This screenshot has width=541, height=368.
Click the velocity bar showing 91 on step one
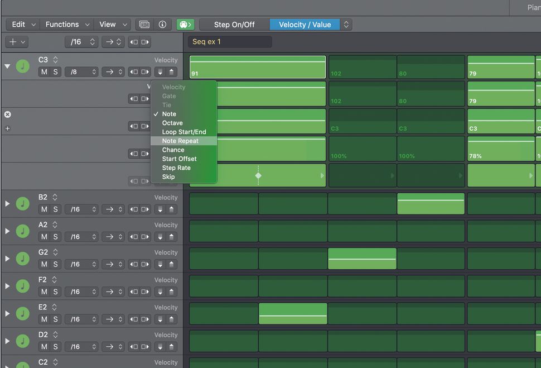tap(257, 66)
